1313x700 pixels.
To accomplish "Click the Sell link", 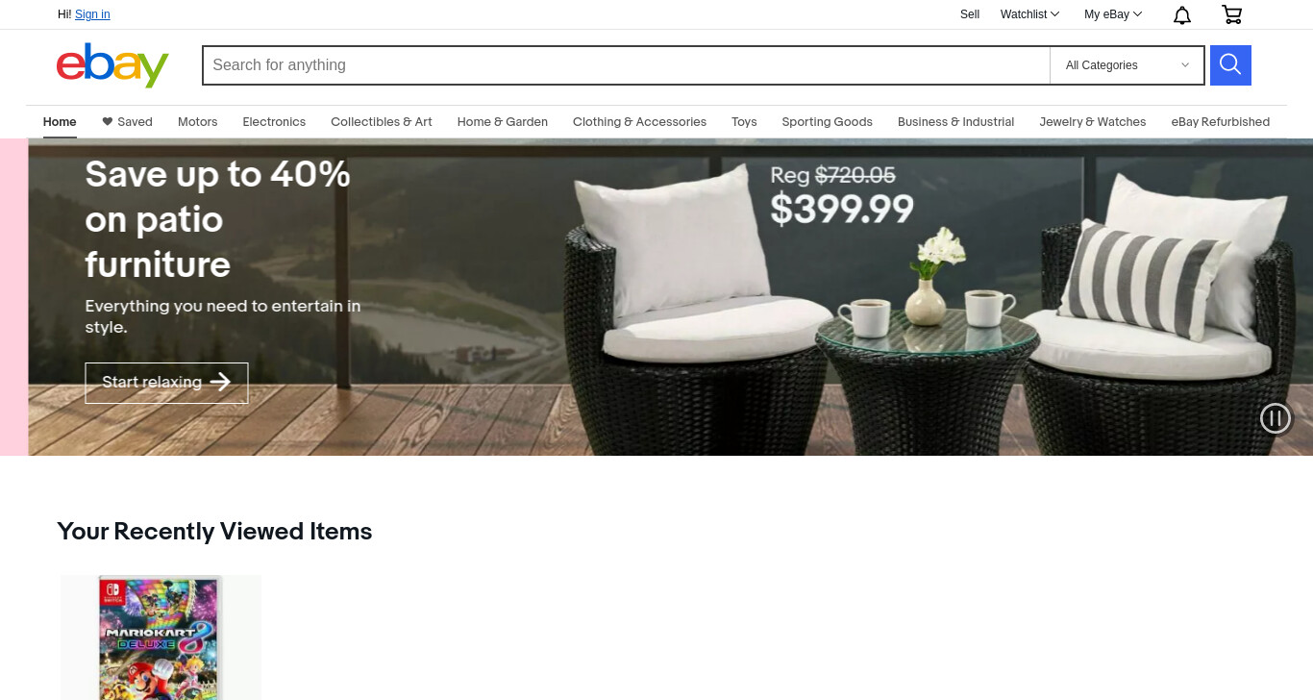I will tap(970, 14).
